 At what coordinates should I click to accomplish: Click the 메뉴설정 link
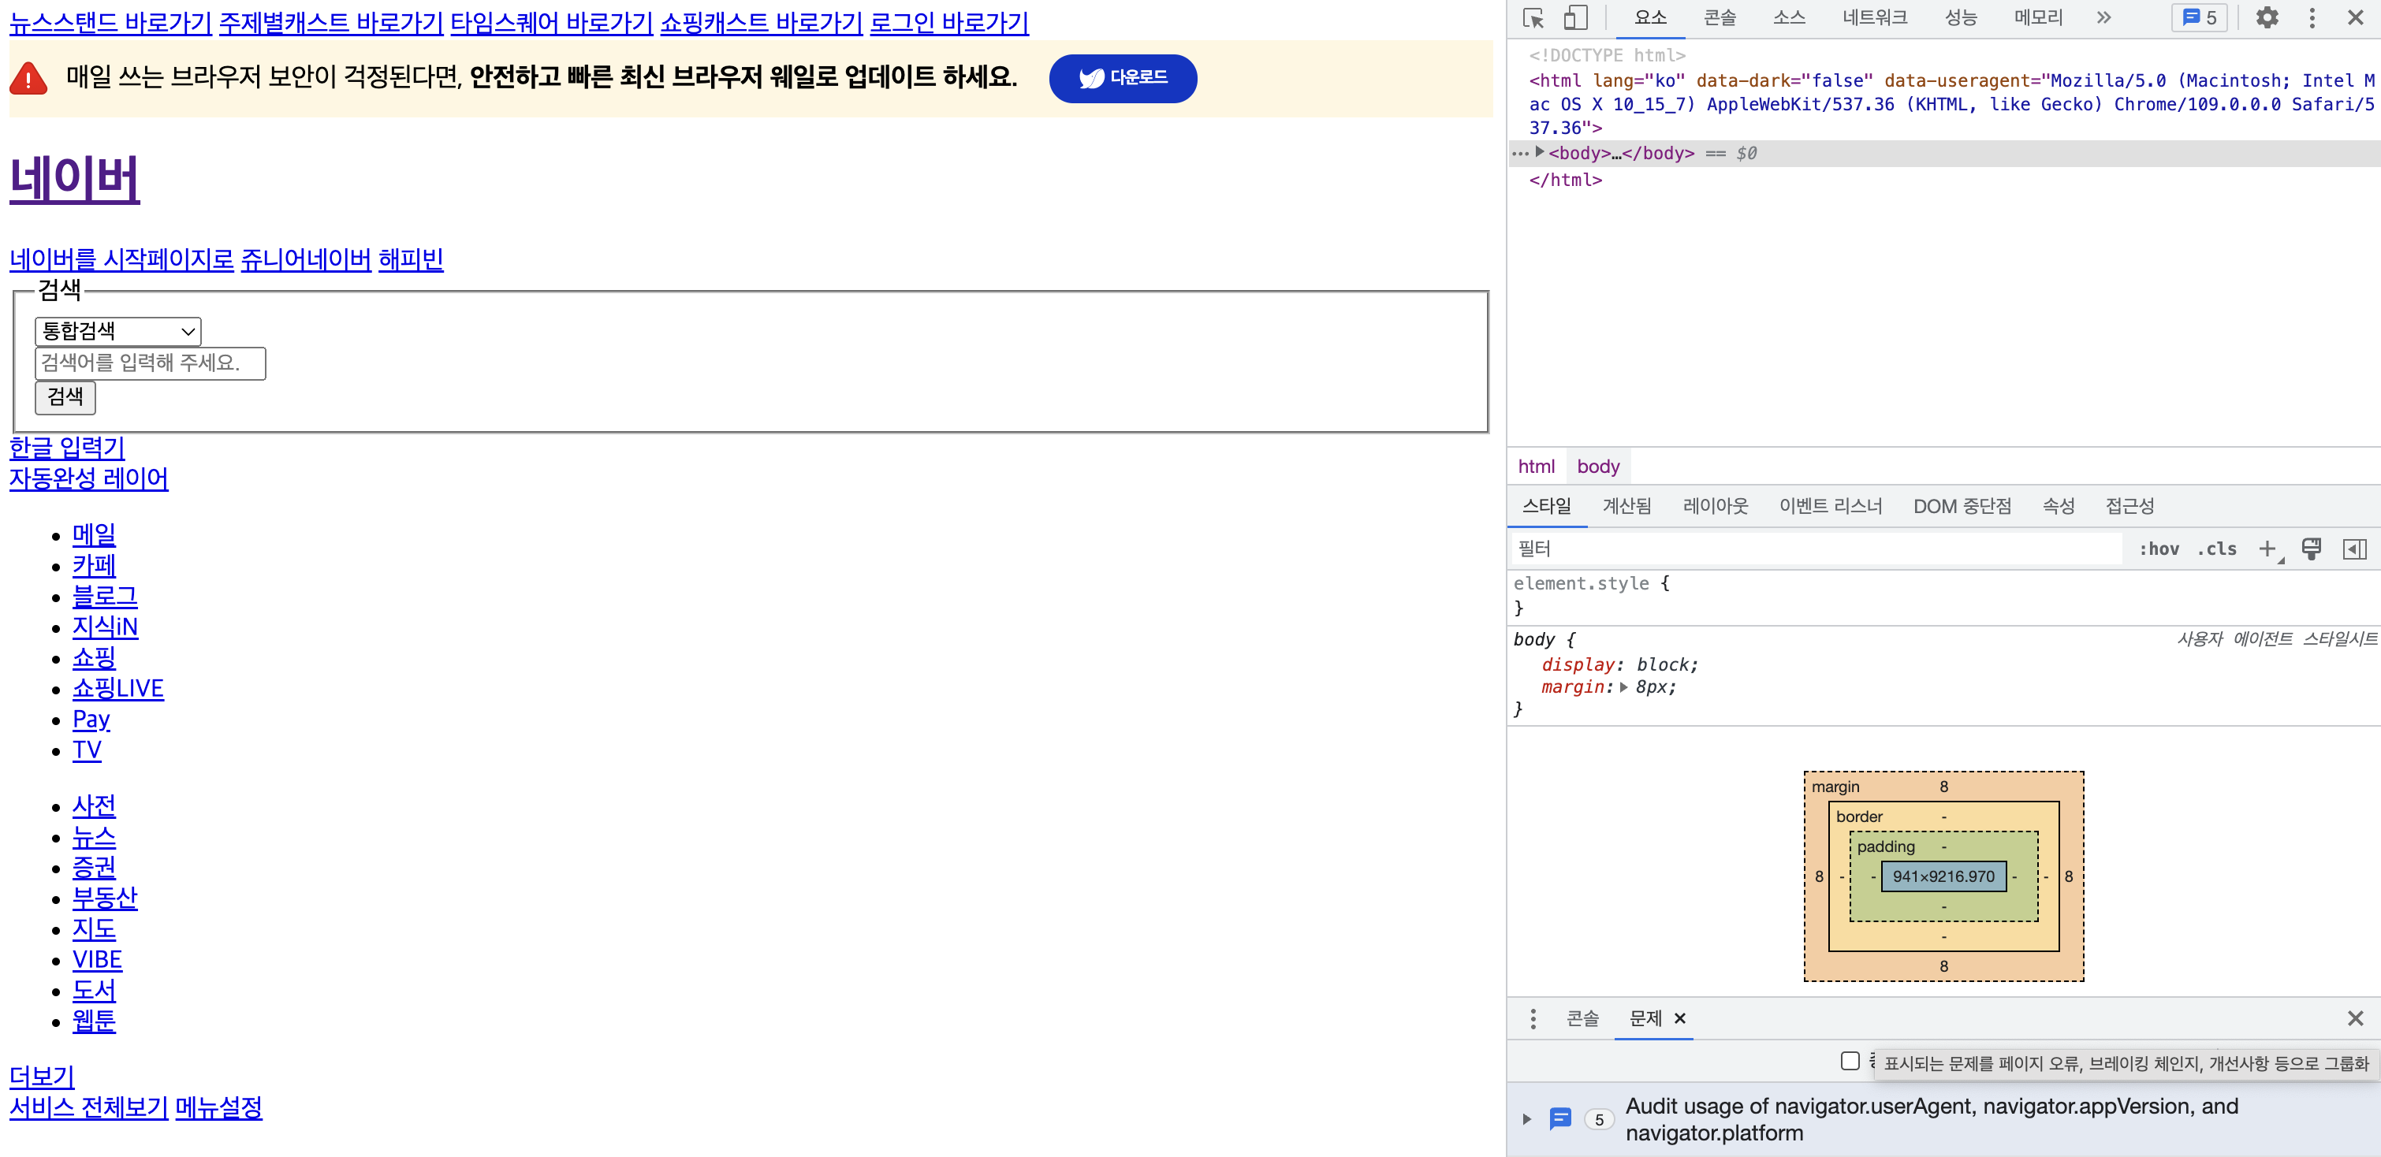pyautogui.click(x=218, y=1107)
